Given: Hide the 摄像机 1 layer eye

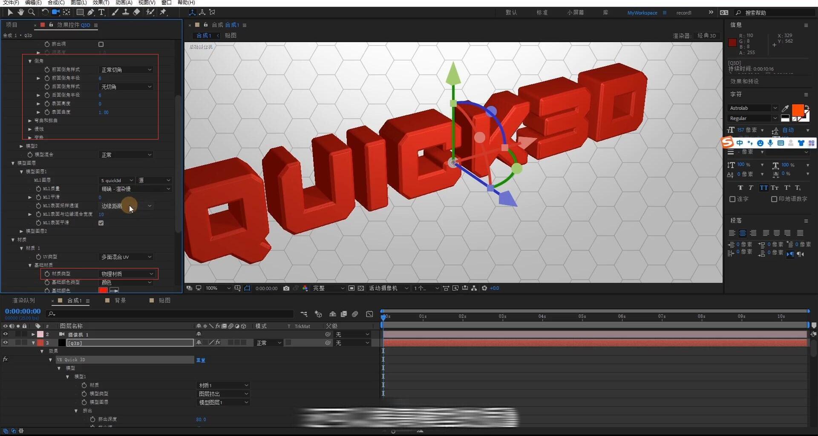Looking at the screenshot, I should (5, 334).
